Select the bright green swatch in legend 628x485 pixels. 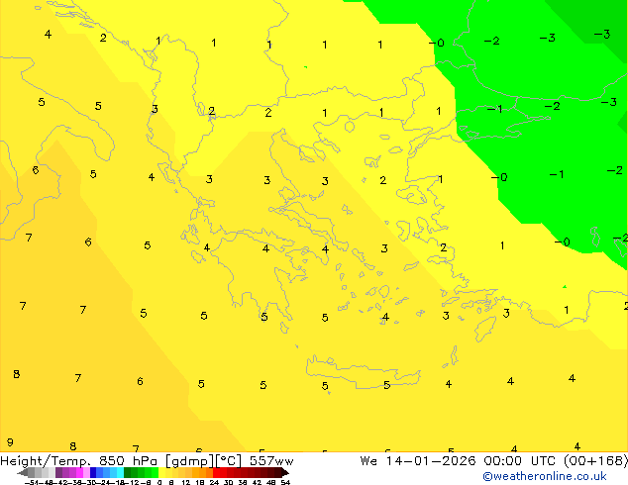tap(155, 472)
